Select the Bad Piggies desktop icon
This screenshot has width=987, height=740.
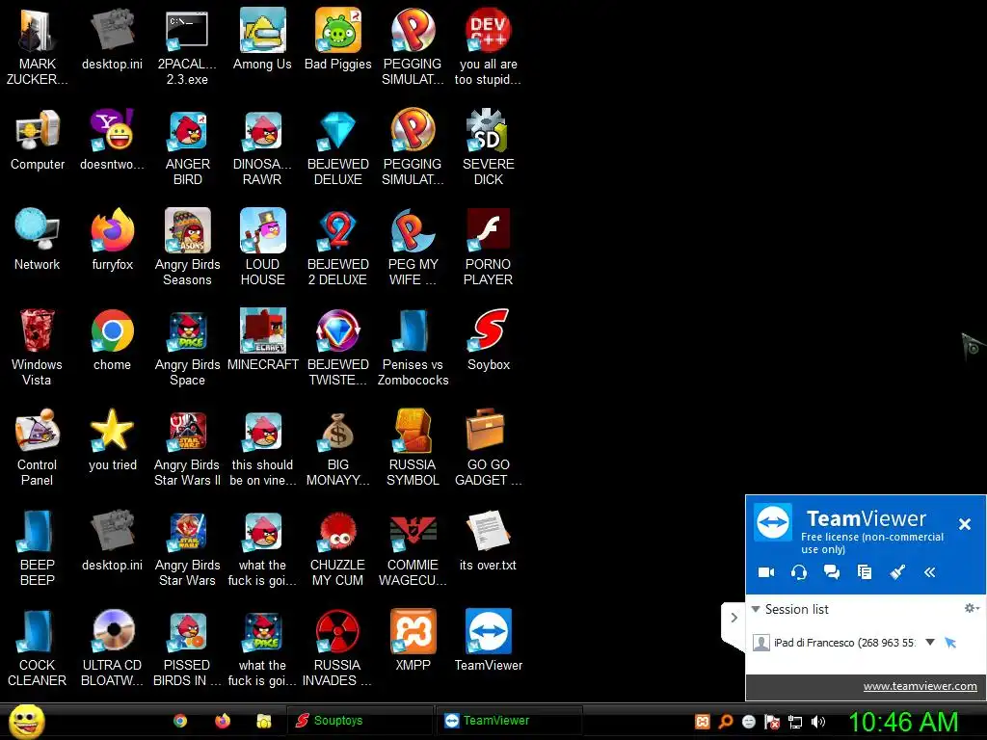tap(338, 39)
